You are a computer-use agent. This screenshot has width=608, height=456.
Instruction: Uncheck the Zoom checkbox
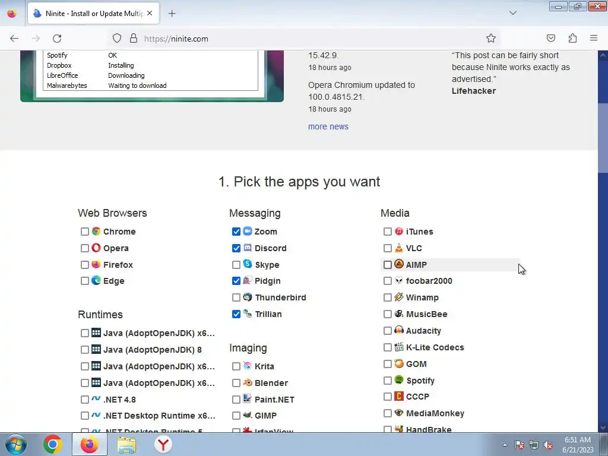(x=236, y=232)
